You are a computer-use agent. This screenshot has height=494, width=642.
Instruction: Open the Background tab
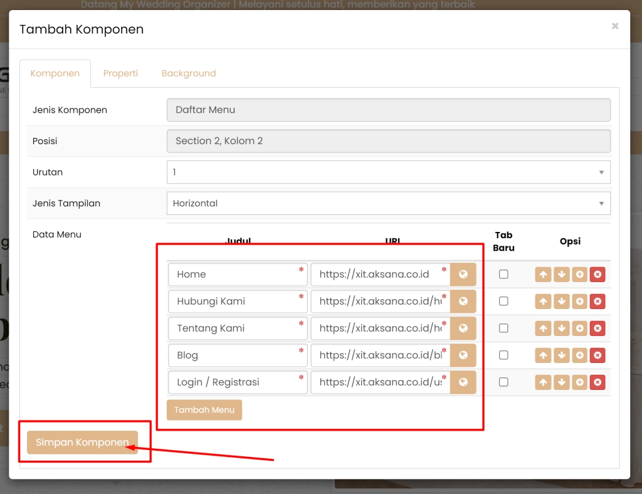[x=188, y=73]
